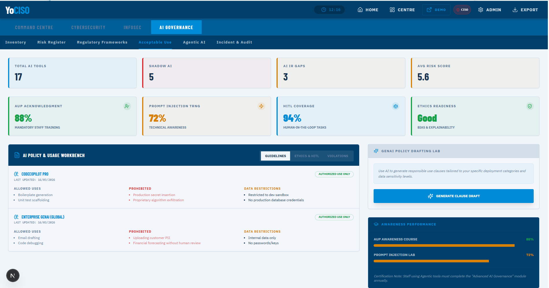Click the GenAI Policy Drafting Lab sparkle icon
Viewport: 549px width, 288px height.
pyautogui.click(x=376, y=151)
